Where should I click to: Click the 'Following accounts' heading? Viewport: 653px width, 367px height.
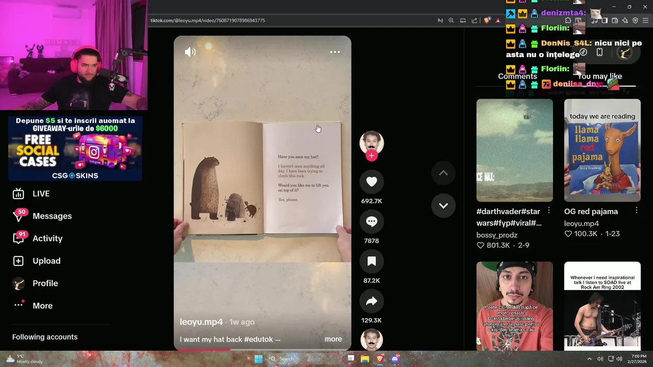pyautogui.click(x=45, y=337)
